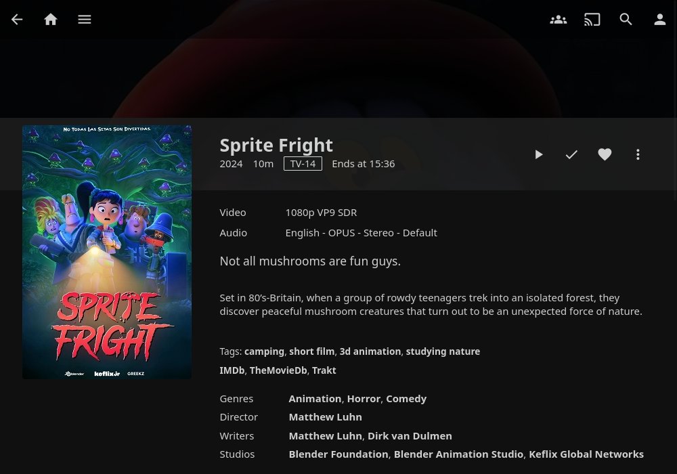
Task: Open the camping tag
Action: click(264, 351)
